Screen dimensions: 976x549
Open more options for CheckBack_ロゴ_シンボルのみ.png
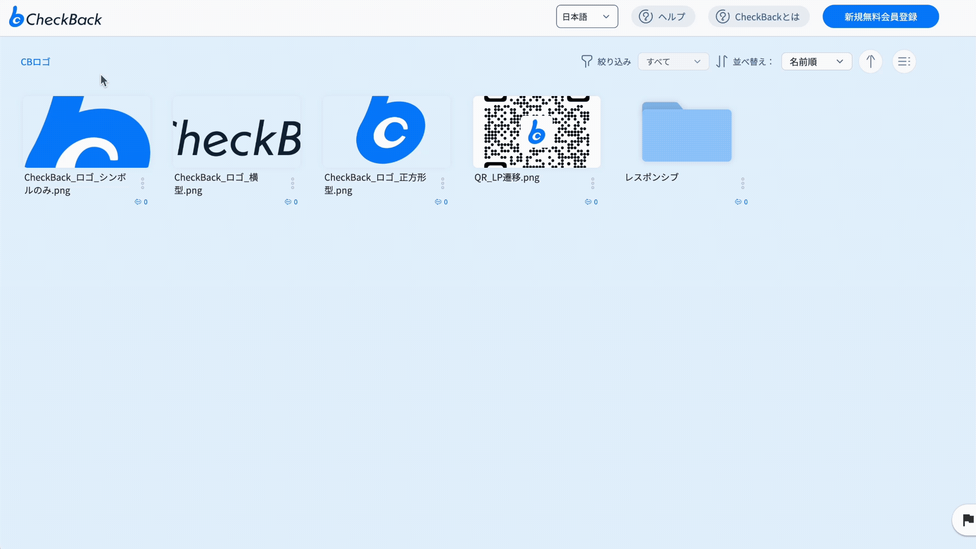click(x=142, y=183)
